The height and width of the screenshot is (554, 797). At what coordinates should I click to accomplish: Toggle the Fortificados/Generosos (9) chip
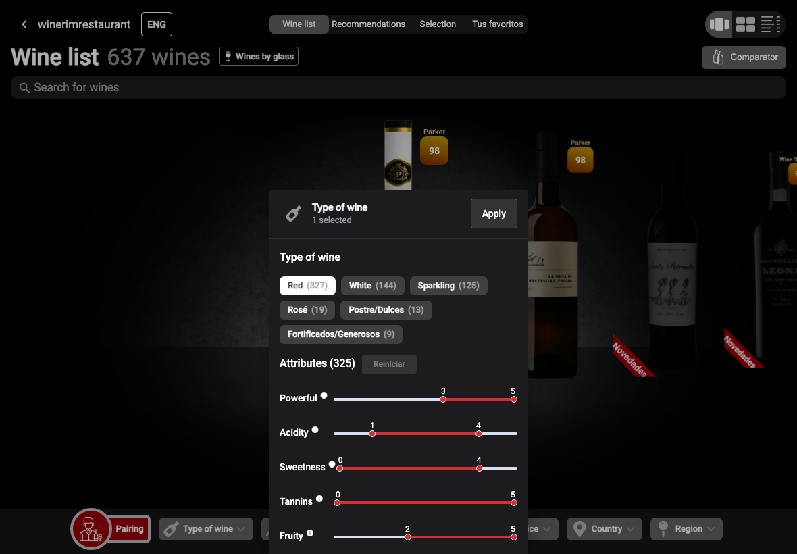pyautogui.click(x=341, y=334)
